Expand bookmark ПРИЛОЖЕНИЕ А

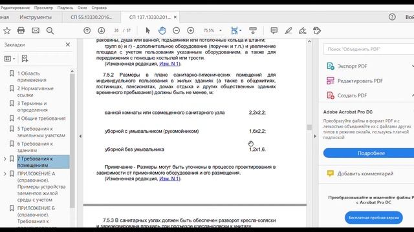5,174
